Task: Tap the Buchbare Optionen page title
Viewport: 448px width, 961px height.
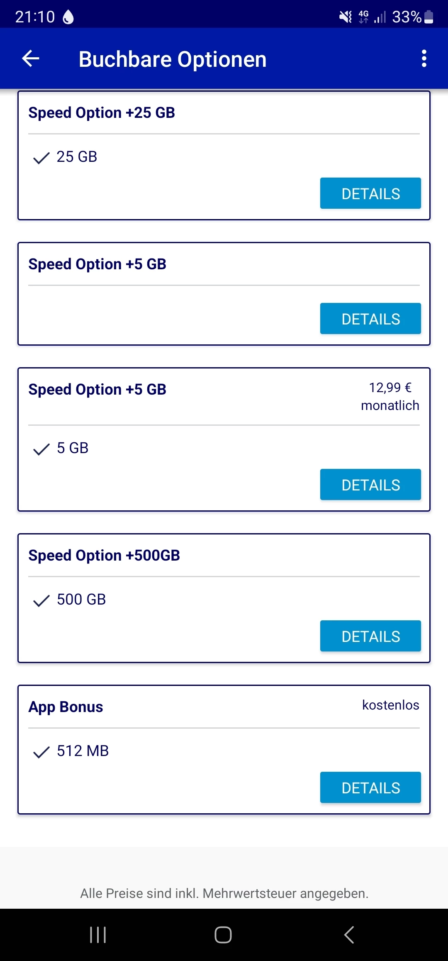Action: [x=173, y=59]
